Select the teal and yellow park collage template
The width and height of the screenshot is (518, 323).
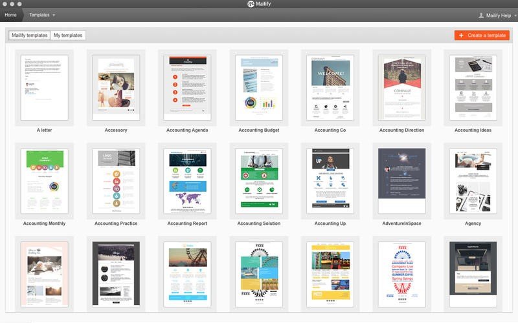[x=259, y=274]
